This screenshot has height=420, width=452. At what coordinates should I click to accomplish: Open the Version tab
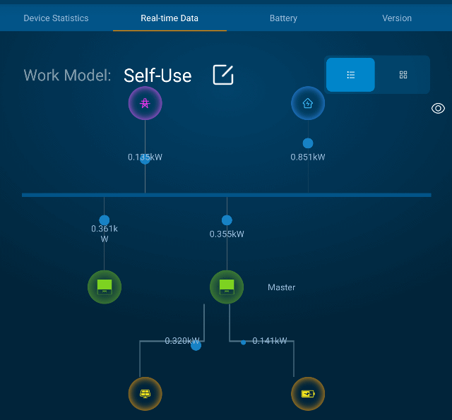397,18
